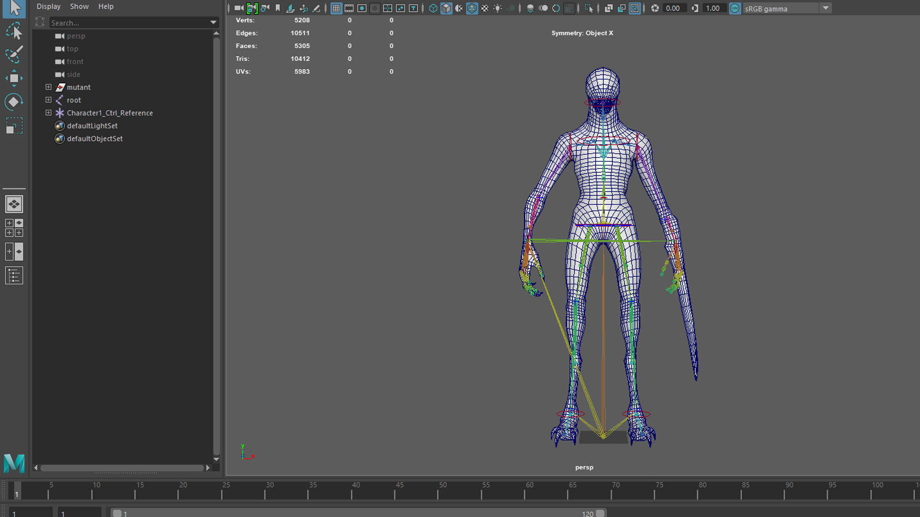Click the Maya logo icon
This screenshot has width=920, height=517.
click(14, 463)
